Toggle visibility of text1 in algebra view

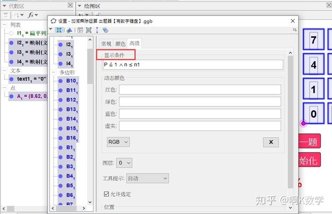coord(12,79)
